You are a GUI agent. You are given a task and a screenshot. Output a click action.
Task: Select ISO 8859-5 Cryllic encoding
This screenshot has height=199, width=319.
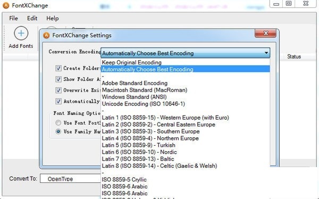186,180
